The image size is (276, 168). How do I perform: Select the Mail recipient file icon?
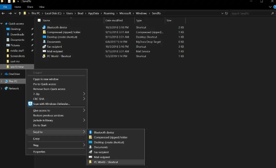(44, 51)
